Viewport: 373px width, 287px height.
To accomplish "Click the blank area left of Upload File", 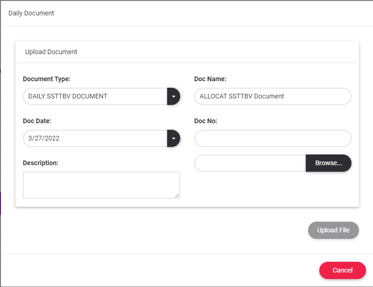I will pos(163,231).
